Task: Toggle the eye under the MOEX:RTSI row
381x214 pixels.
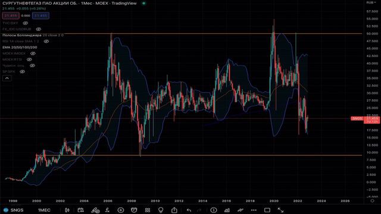Action: [x=32, y=65]
